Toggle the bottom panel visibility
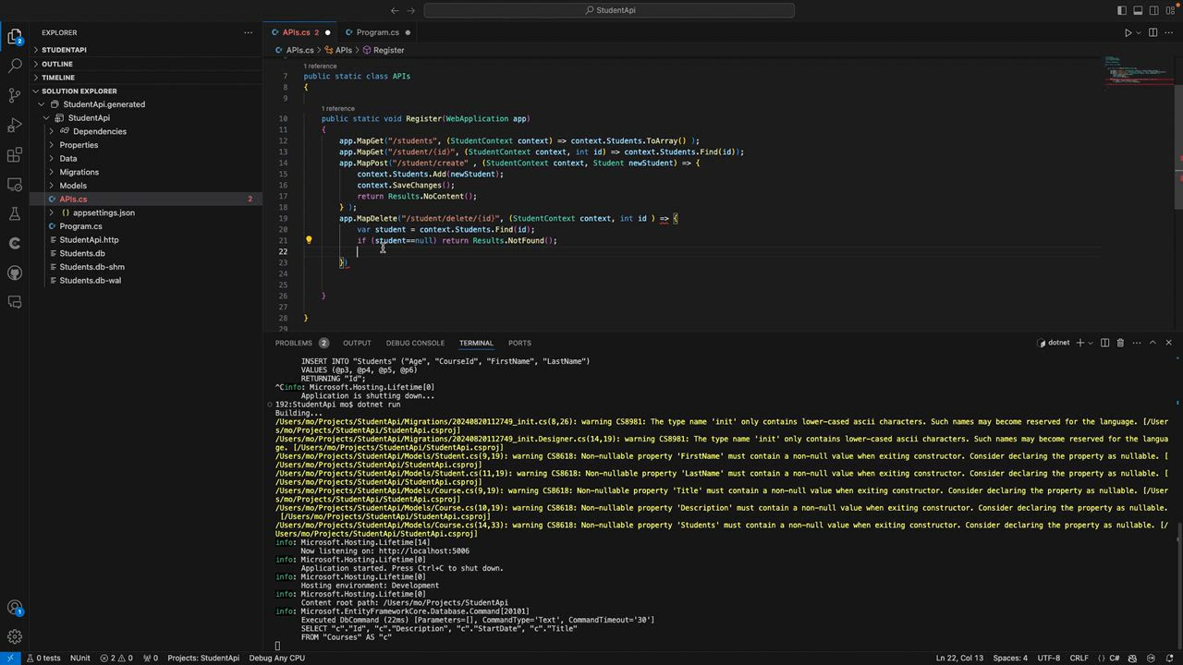The width and height of the screenshot is (1183, 665). (x=1139, y=10)
